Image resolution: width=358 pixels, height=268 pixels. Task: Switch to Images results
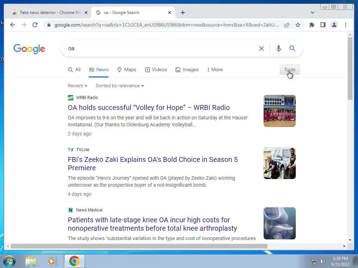187,70
